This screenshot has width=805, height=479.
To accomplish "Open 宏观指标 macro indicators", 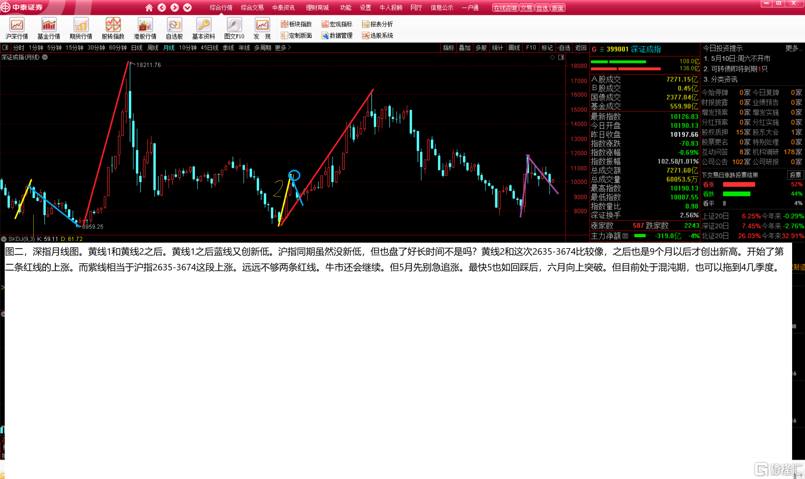I will (x=337, y=24).
